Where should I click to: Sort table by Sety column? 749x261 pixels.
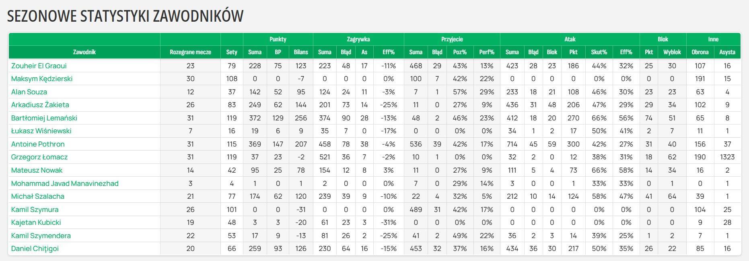pos(232,52)
